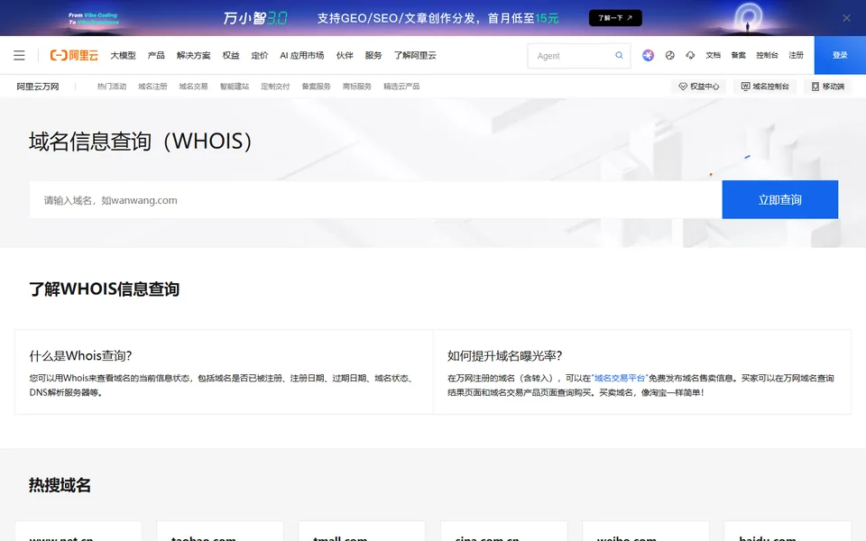Open the 伙伴 menu
Viewport: 866px width, 541px height.
pos(345,55)
